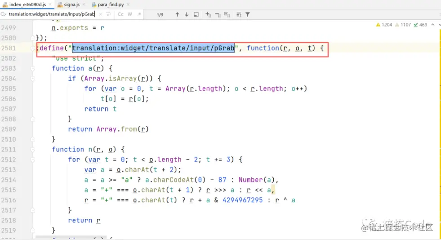Open search filter options funnel

tap(248, 14)
